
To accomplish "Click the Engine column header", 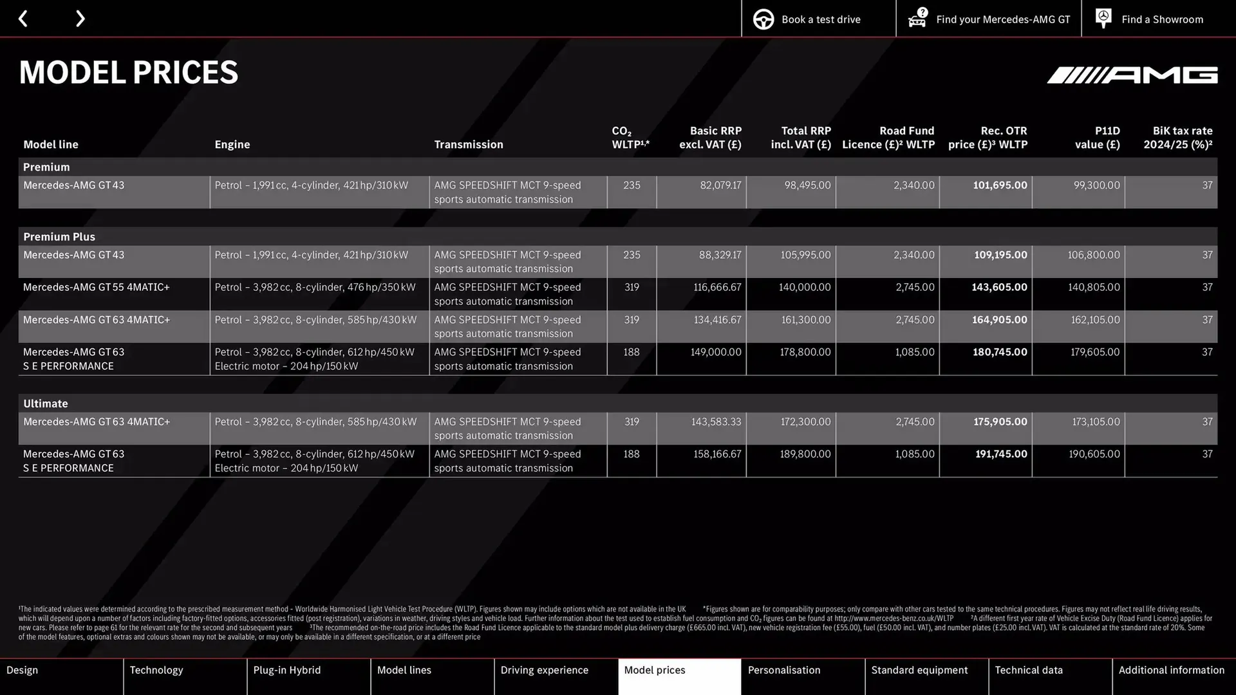I will tap(232, 145).
